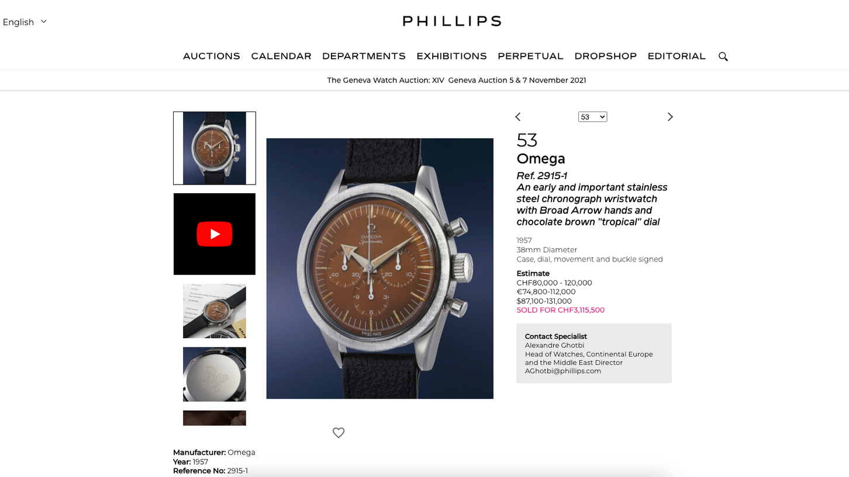Email AGhotbi@phillips.com specialist link
The width and height of the screenshot is (849, 477).
(x=562, y=371)
